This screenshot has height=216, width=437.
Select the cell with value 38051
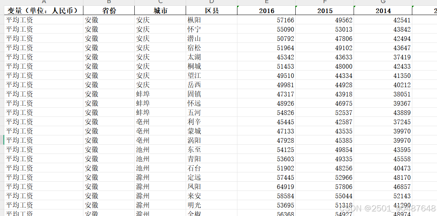coord(383,94)
